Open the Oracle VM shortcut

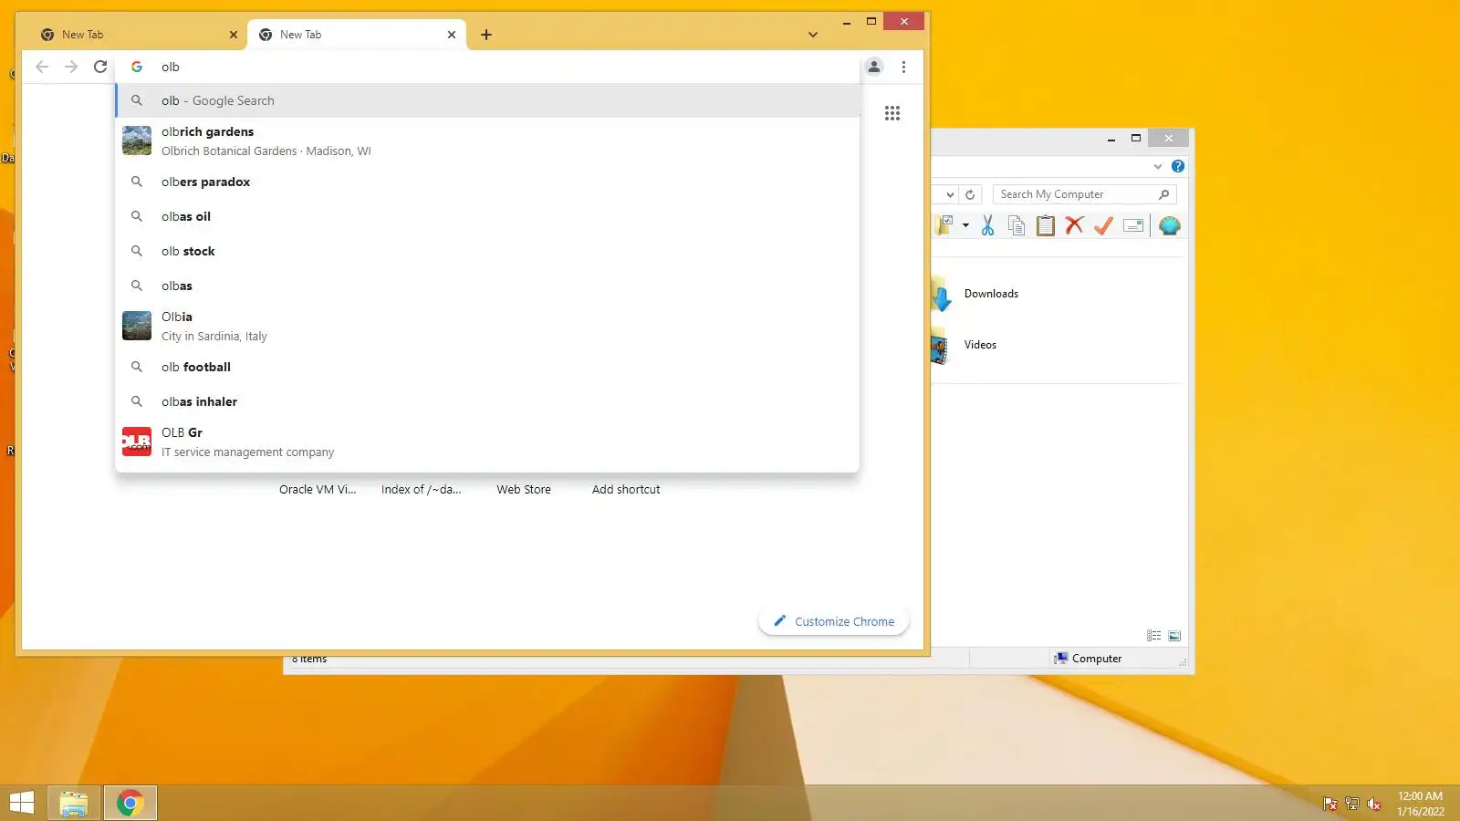[318, 489]
